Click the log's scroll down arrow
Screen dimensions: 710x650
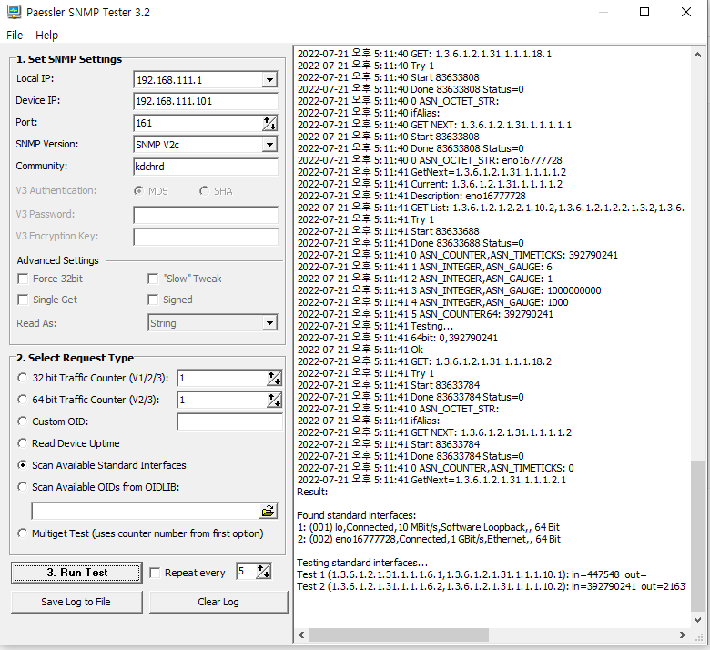pyautogui.click(x=697, y=619)
